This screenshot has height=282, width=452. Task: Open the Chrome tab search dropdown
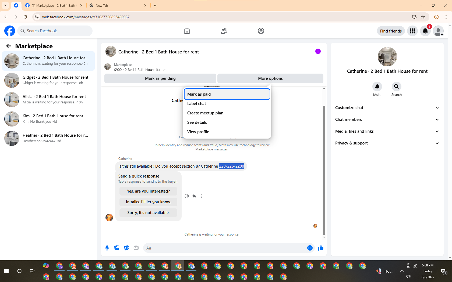[5, 5]
